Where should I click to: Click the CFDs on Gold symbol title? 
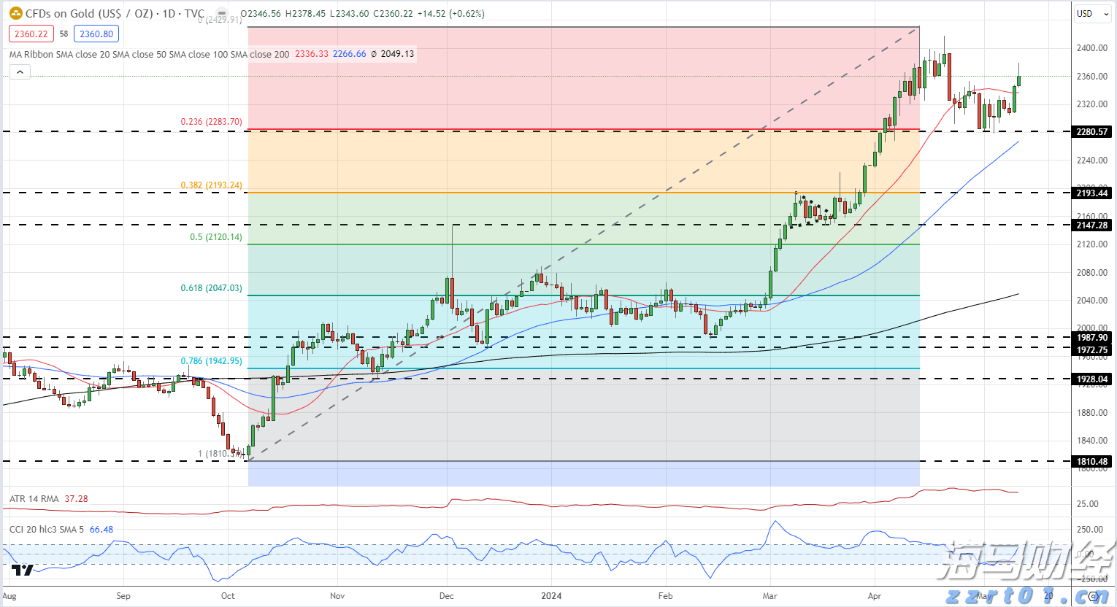coord(115,13)
